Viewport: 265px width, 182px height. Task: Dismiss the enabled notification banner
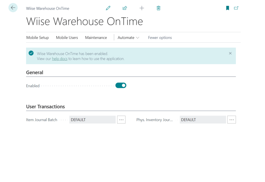(x=230, y=53)
